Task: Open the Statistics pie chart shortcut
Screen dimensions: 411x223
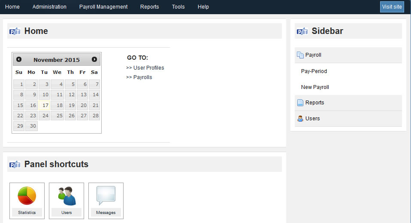Action: click(x=27, y=196)
